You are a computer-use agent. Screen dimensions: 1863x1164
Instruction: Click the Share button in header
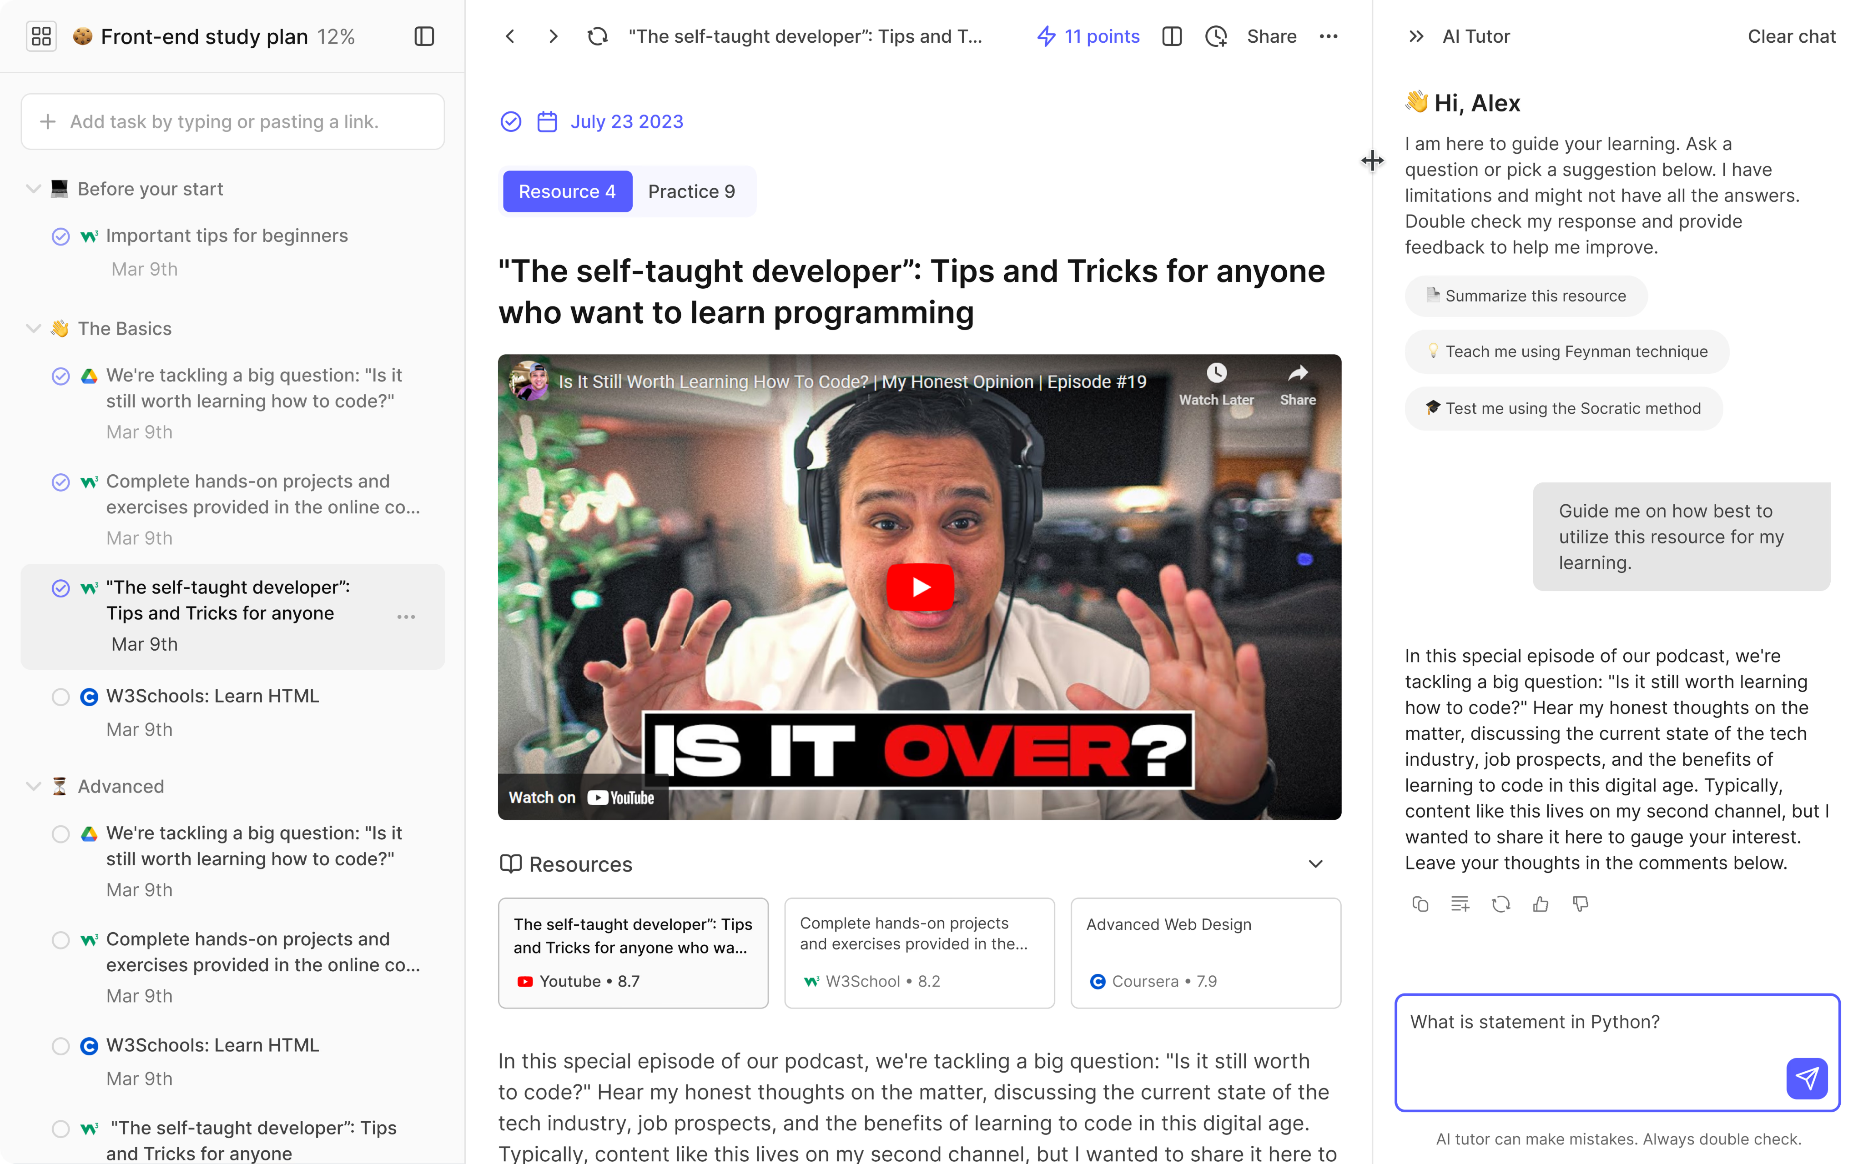click(x=1272, y=36)
